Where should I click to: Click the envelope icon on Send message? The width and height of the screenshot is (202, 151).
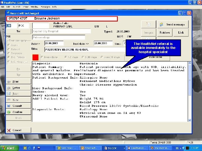click(x=162, y=24)
